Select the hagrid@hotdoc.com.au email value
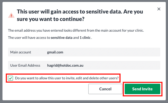168x103 pixels. point(65,65)
